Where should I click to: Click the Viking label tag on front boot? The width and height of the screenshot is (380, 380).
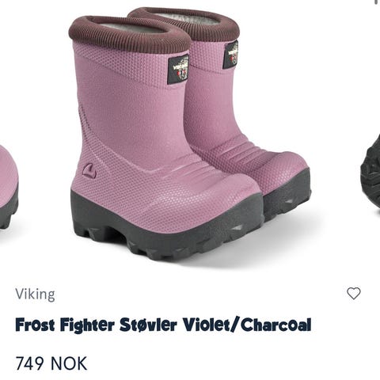179,70
